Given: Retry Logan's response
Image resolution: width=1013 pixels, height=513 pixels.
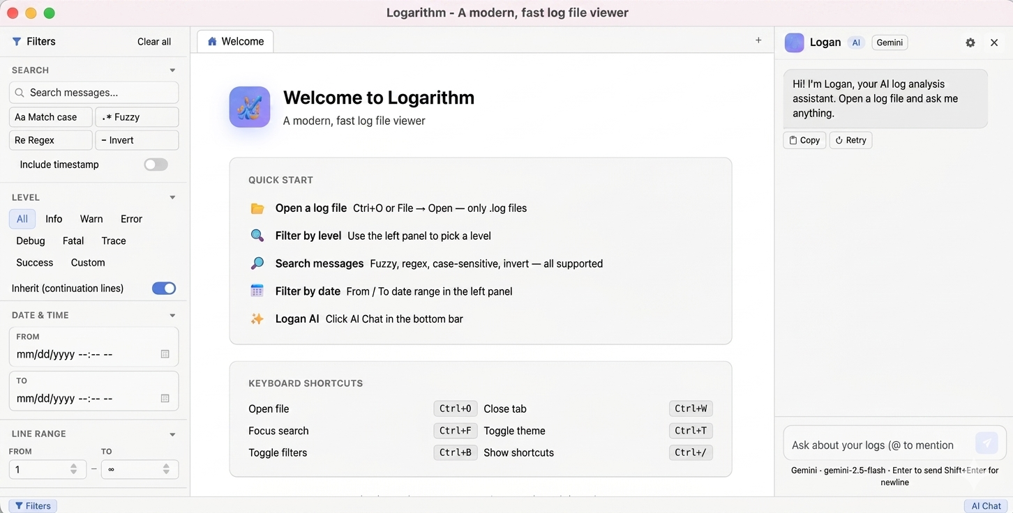Looking at the screenshot, I should point(850,140).
